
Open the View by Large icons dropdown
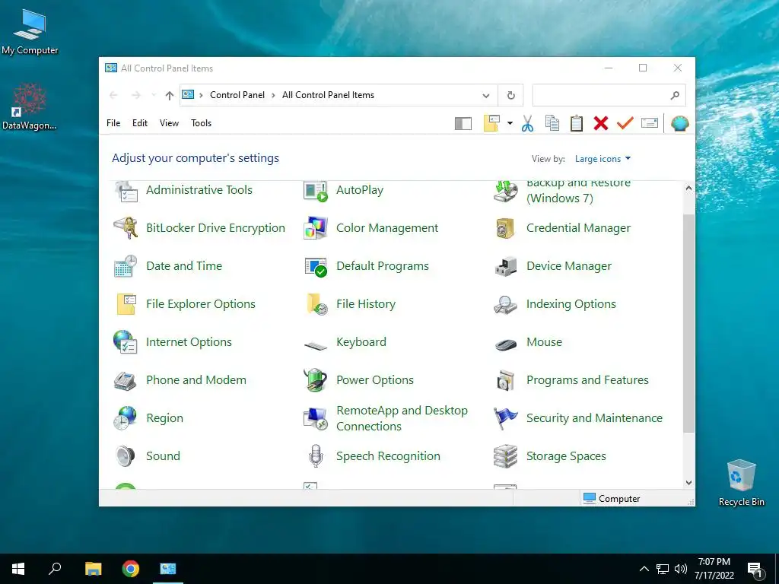click(x=603, y=159)
